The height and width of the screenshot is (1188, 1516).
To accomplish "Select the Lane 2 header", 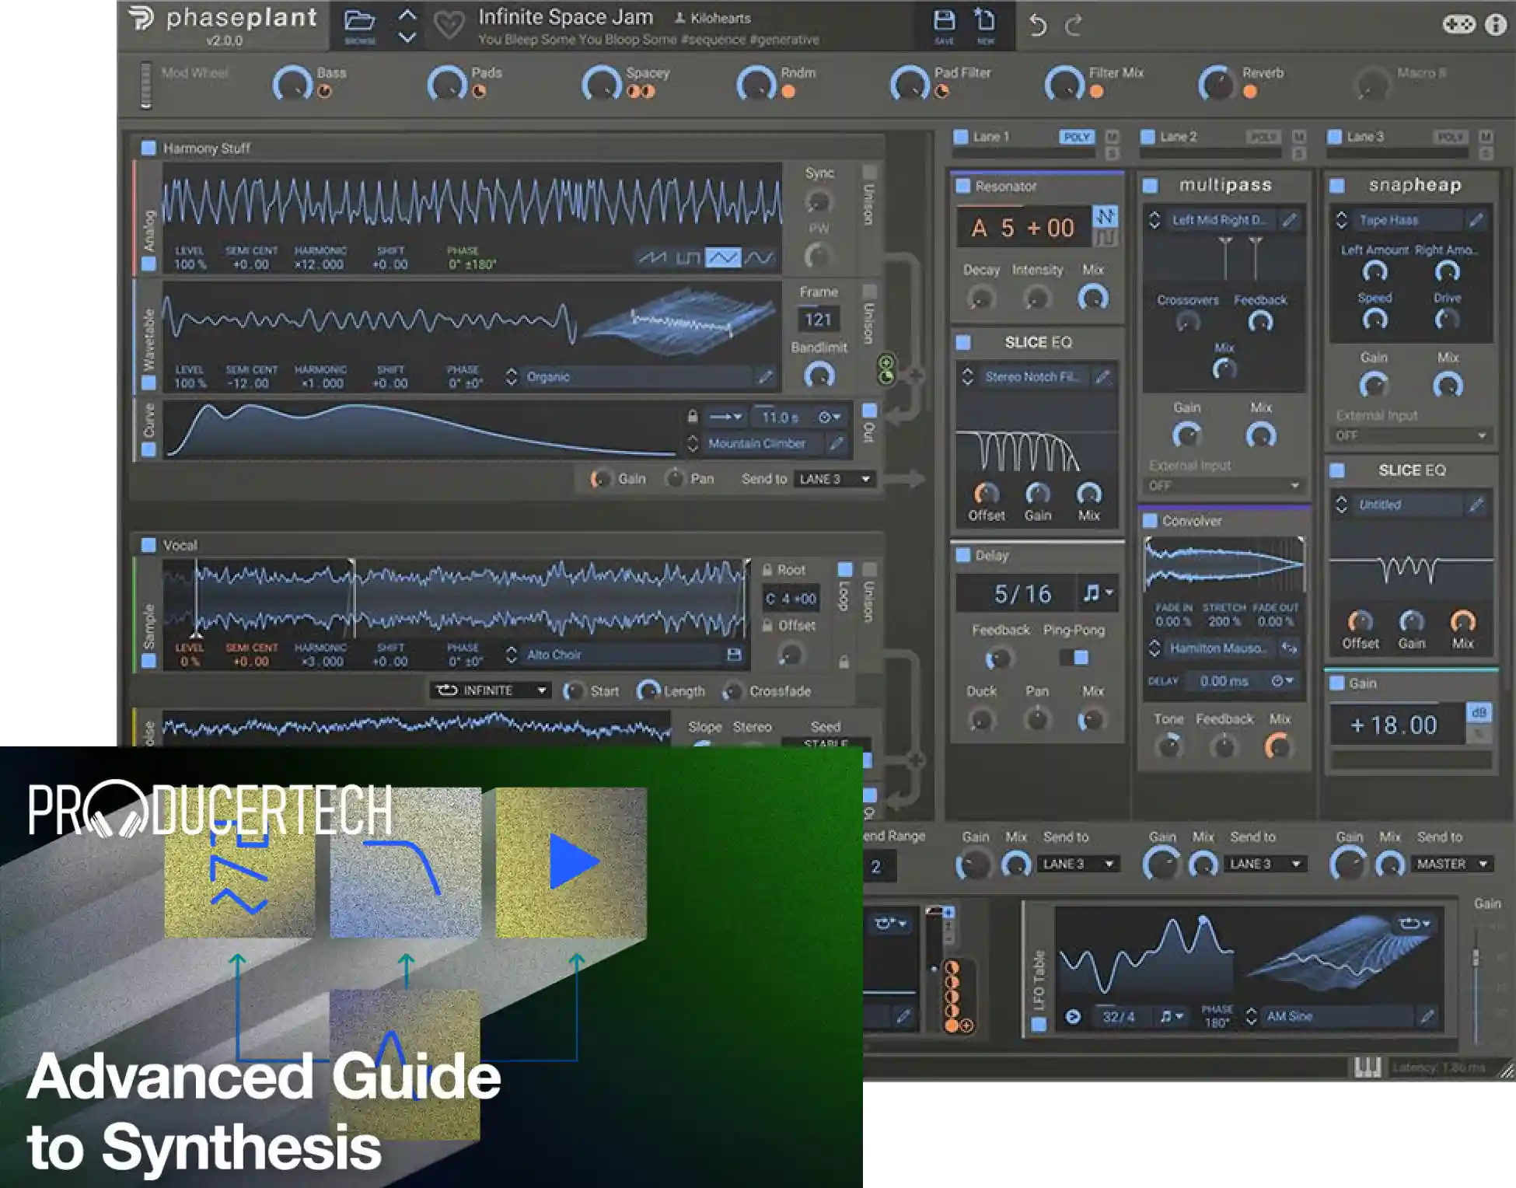I will [1179, 137].
